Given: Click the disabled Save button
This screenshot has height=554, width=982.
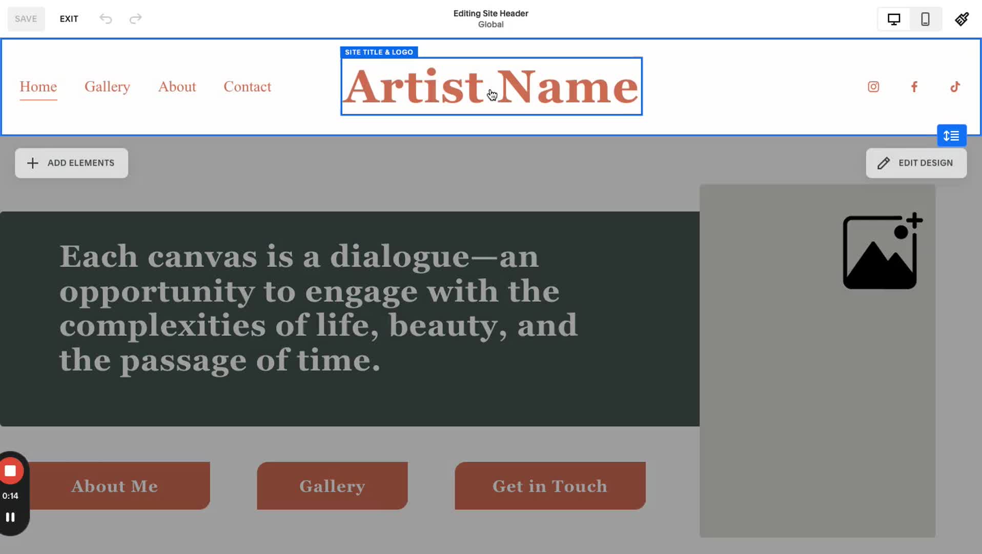Looking at the screenshot, I should tap(26, 19).
